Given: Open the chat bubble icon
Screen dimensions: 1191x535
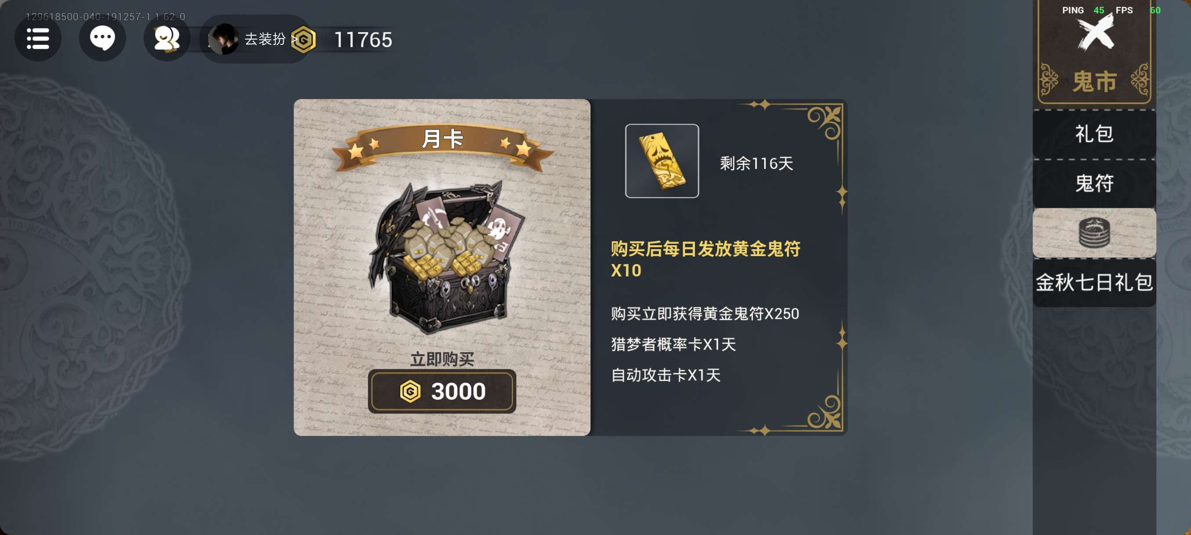Looking at the screenshot, I should tap(102, 39).
